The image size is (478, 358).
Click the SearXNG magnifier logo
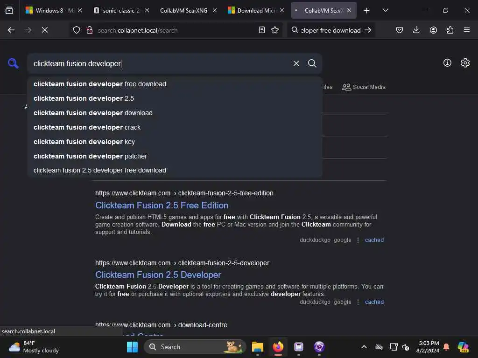click(x=13, y=63)
